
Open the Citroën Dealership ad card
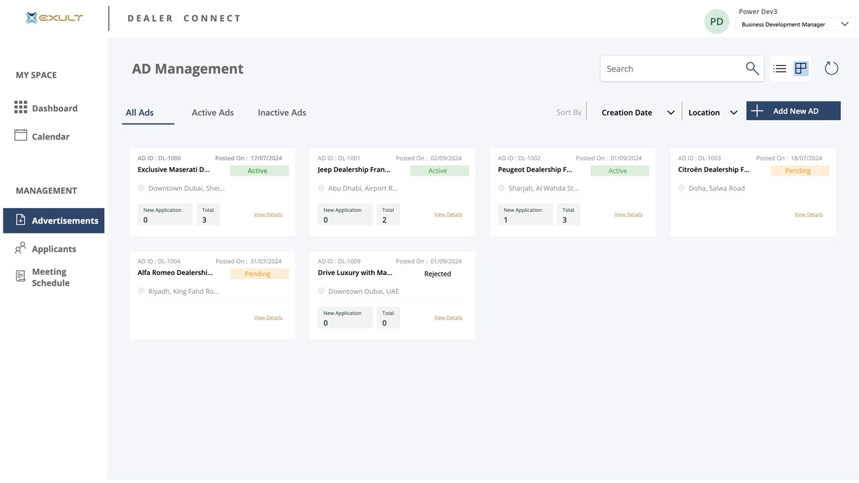click(713, 170)
